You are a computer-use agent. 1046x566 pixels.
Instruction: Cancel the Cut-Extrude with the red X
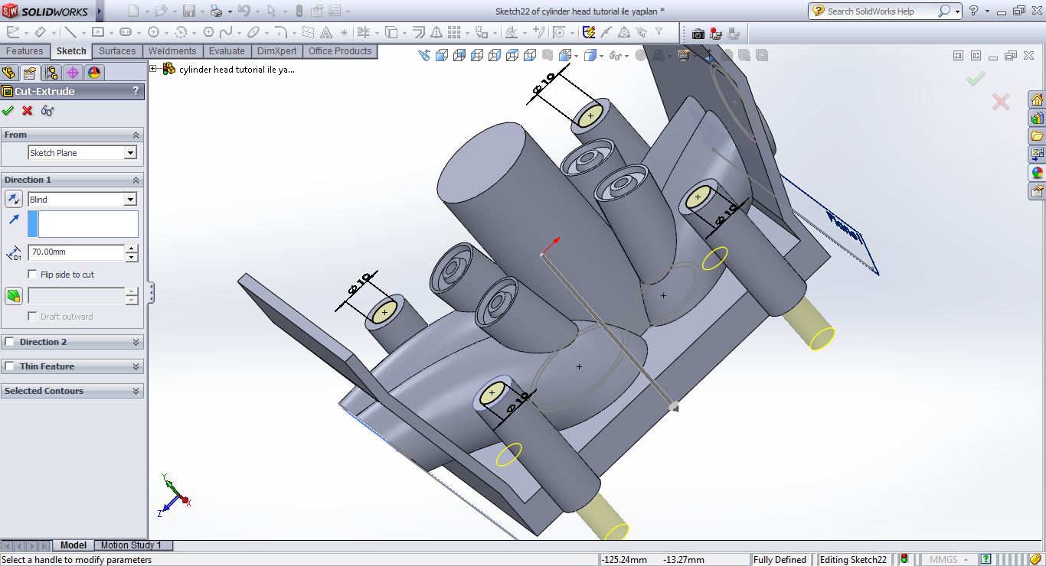pos(25,111)
